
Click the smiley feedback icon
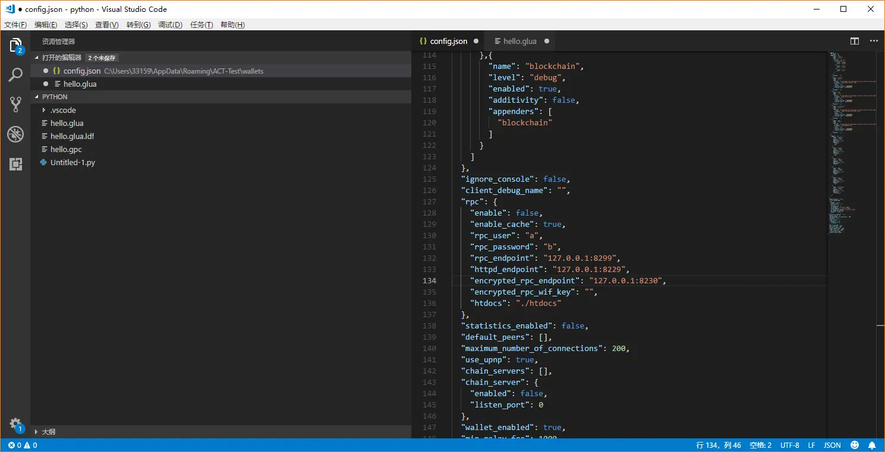[855, 445]
